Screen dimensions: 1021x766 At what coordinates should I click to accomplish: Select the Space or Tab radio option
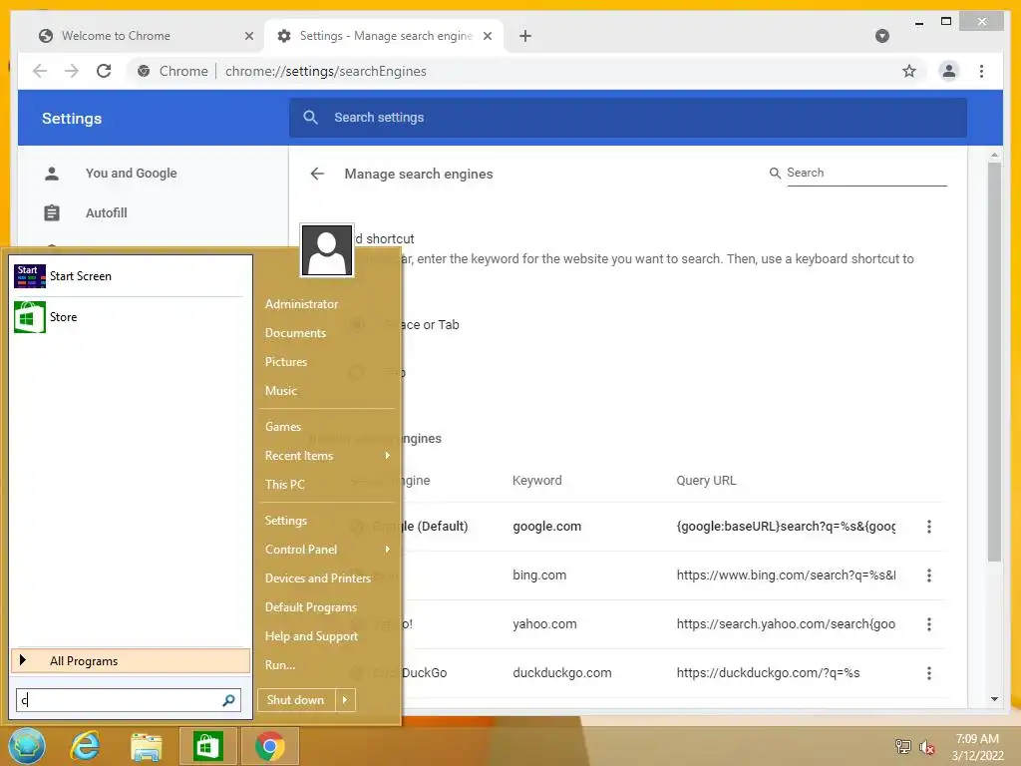[357, 324]
